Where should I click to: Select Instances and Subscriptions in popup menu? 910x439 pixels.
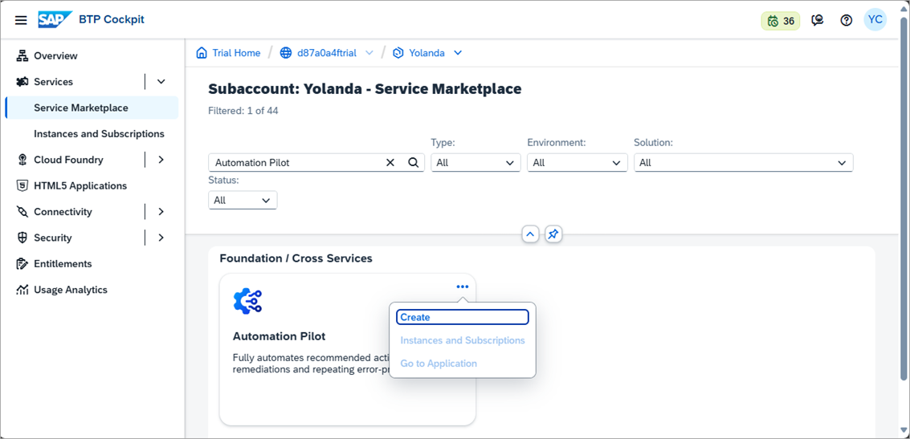[x=463, y=340]
